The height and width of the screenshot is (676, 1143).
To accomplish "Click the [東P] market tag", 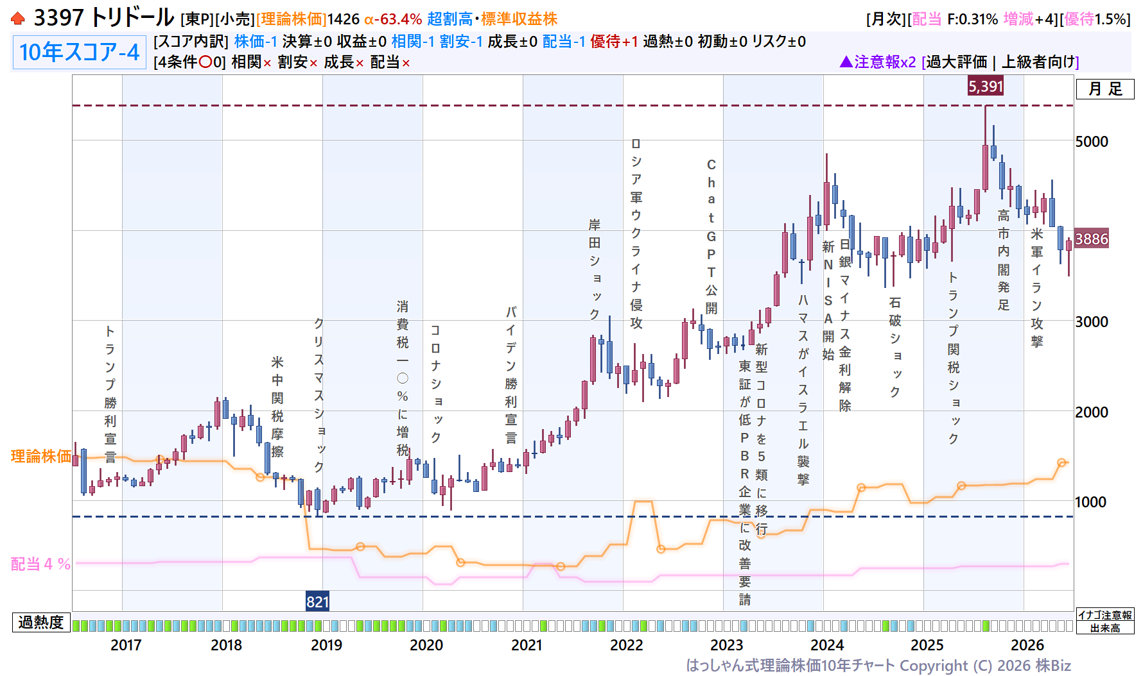I will click(x=196, y=19).
